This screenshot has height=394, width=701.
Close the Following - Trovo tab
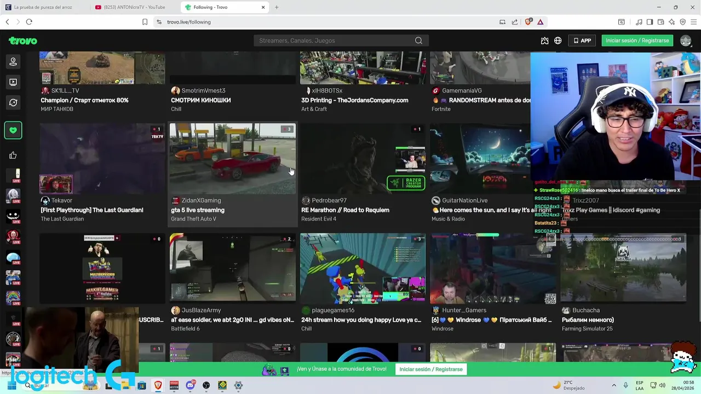tap(263, 7)
